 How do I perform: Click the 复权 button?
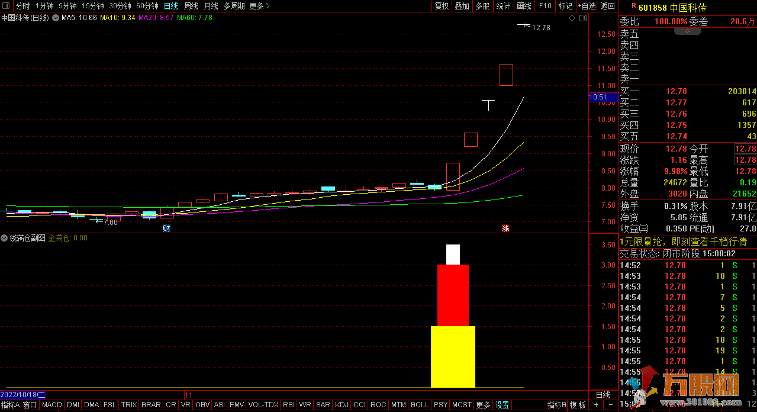coord(442,6)
